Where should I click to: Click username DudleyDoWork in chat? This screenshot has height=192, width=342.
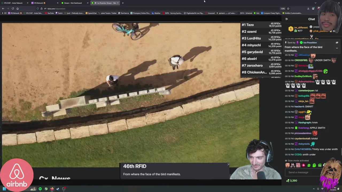tap(303, 76)
